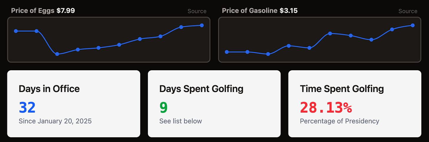This screenshot has width=429, height=142.
Task: Click the blue 32 days value
Action: 27,107
